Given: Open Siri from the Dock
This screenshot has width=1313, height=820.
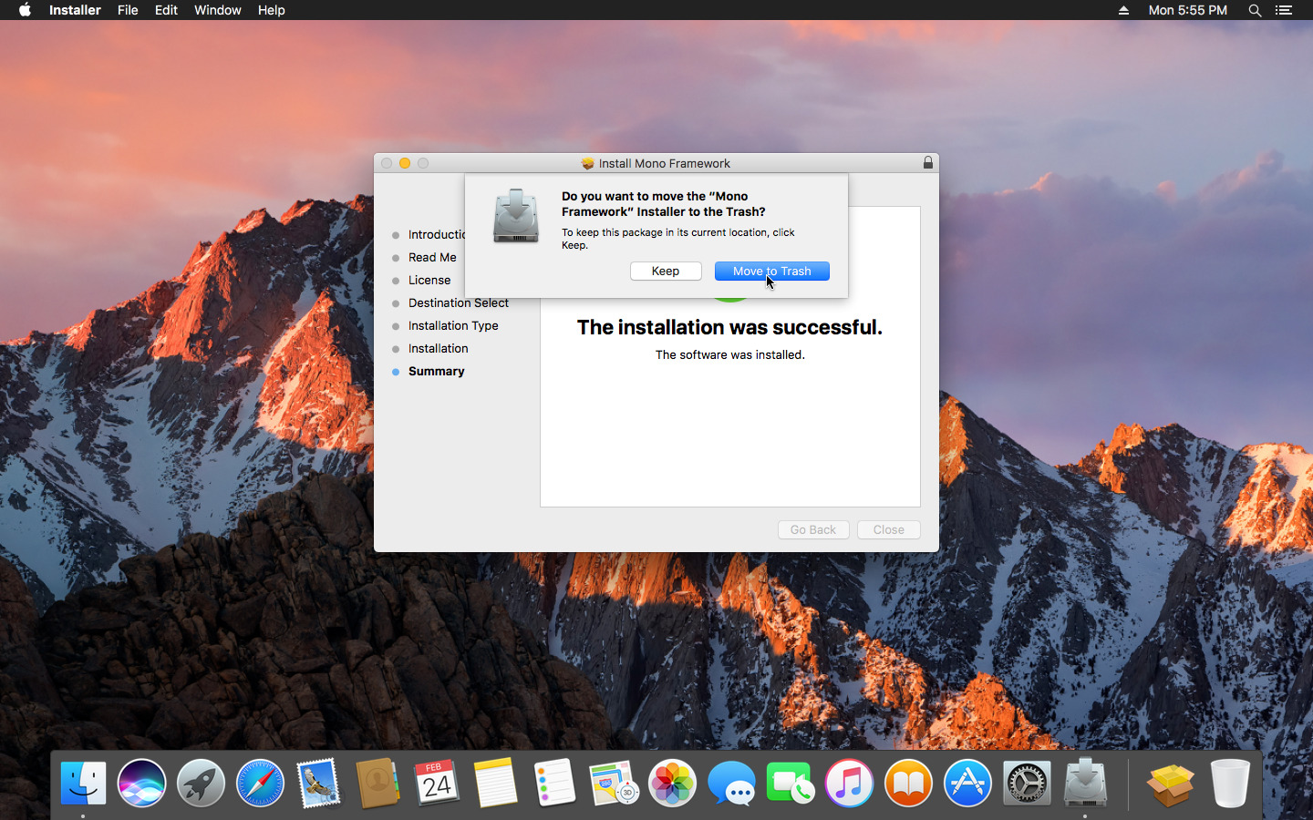Looking at the screenshot, I should 141,784.
